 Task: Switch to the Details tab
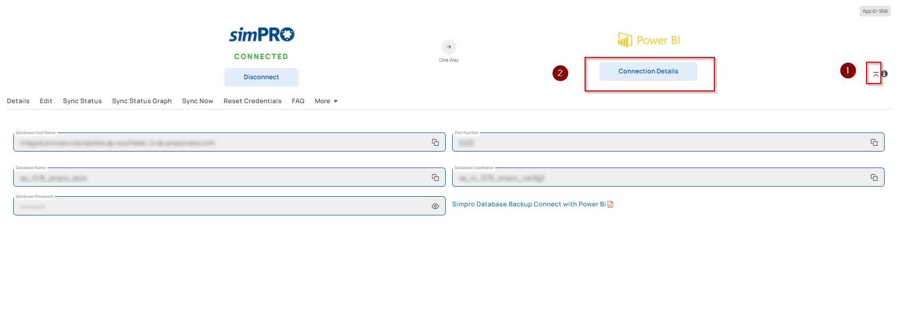tap(18, 101)
